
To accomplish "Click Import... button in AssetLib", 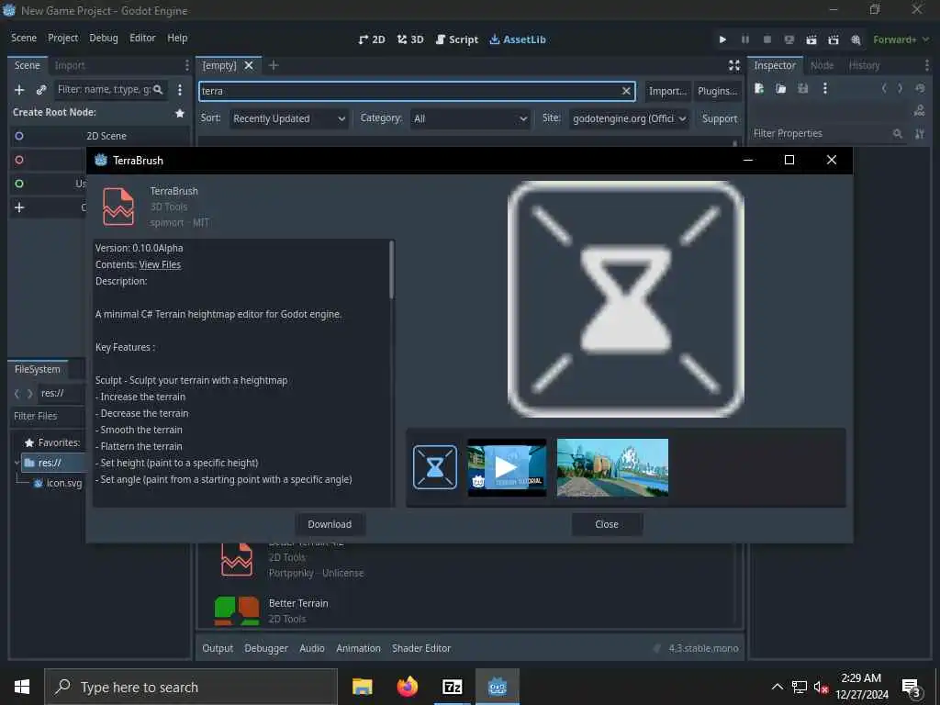I will 668,91.
